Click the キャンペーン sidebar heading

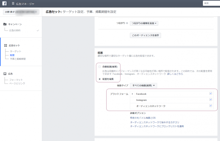pyautogui.click(x=15, y=24)
